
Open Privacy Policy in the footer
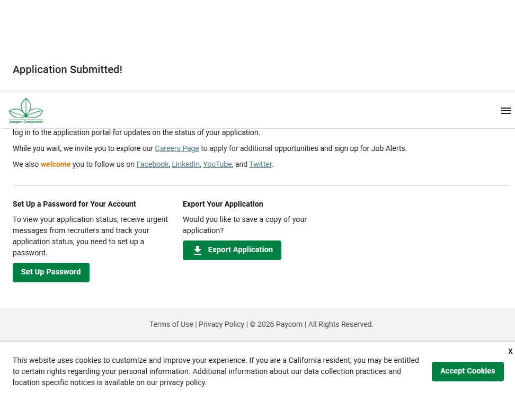221,324
